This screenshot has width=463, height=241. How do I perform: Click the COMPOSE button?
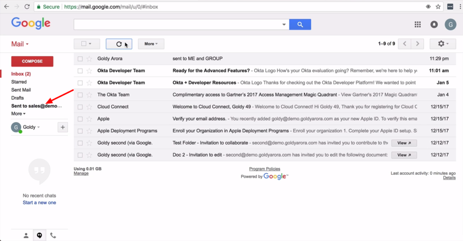[32, 61]
